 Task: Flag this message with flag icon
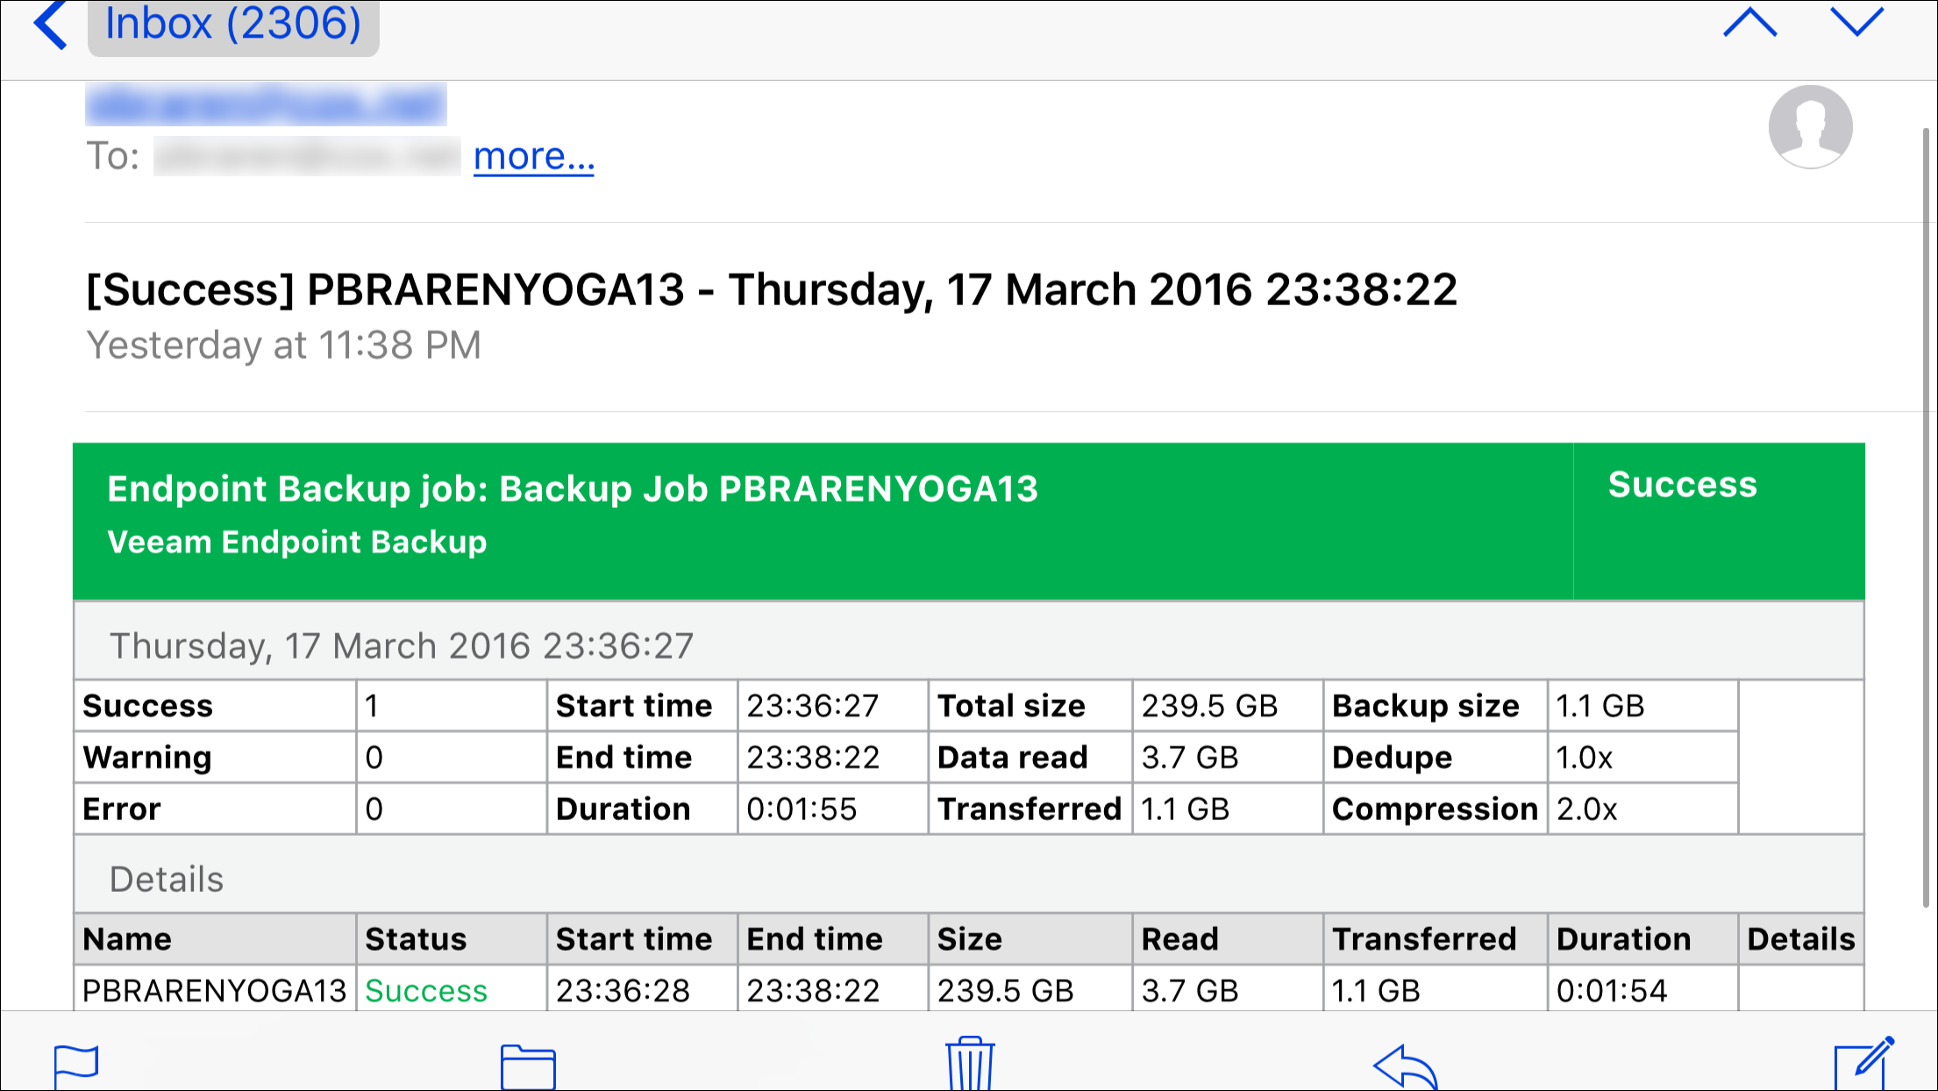pyautogui.click(x=76, y=1066)
